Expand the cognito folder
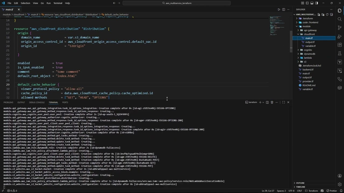 (314, 50)
